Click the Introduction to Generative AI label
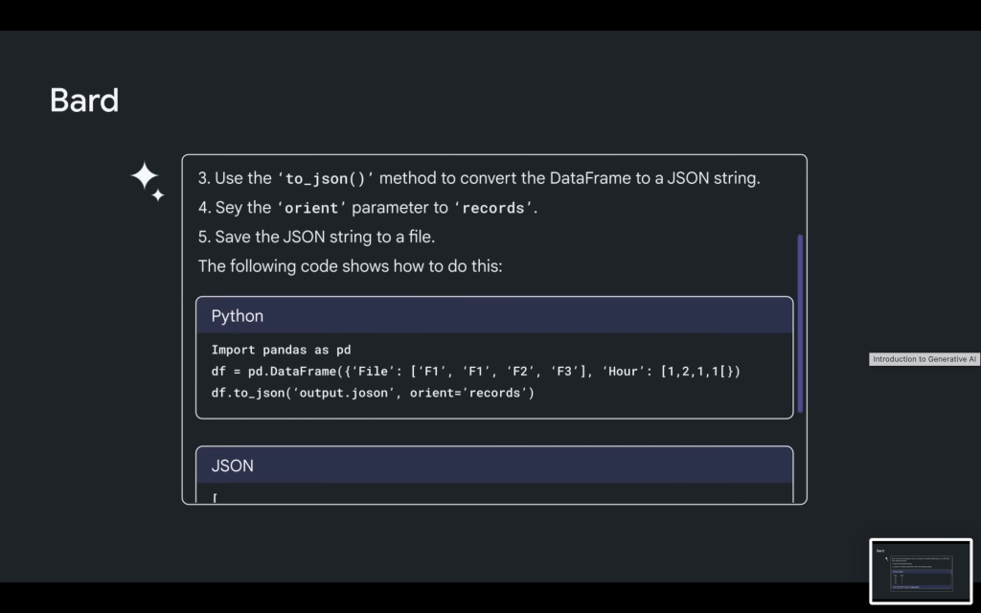The height and width of the screenshot is (613, 981). (924, 359)
